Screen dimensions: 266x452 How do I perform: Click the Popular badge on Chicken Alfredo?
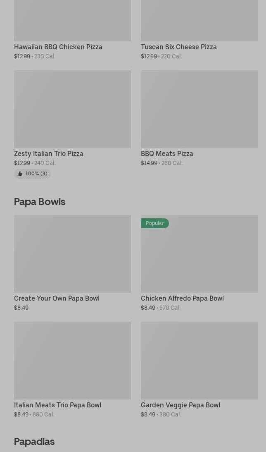click(x=155, y=223)
